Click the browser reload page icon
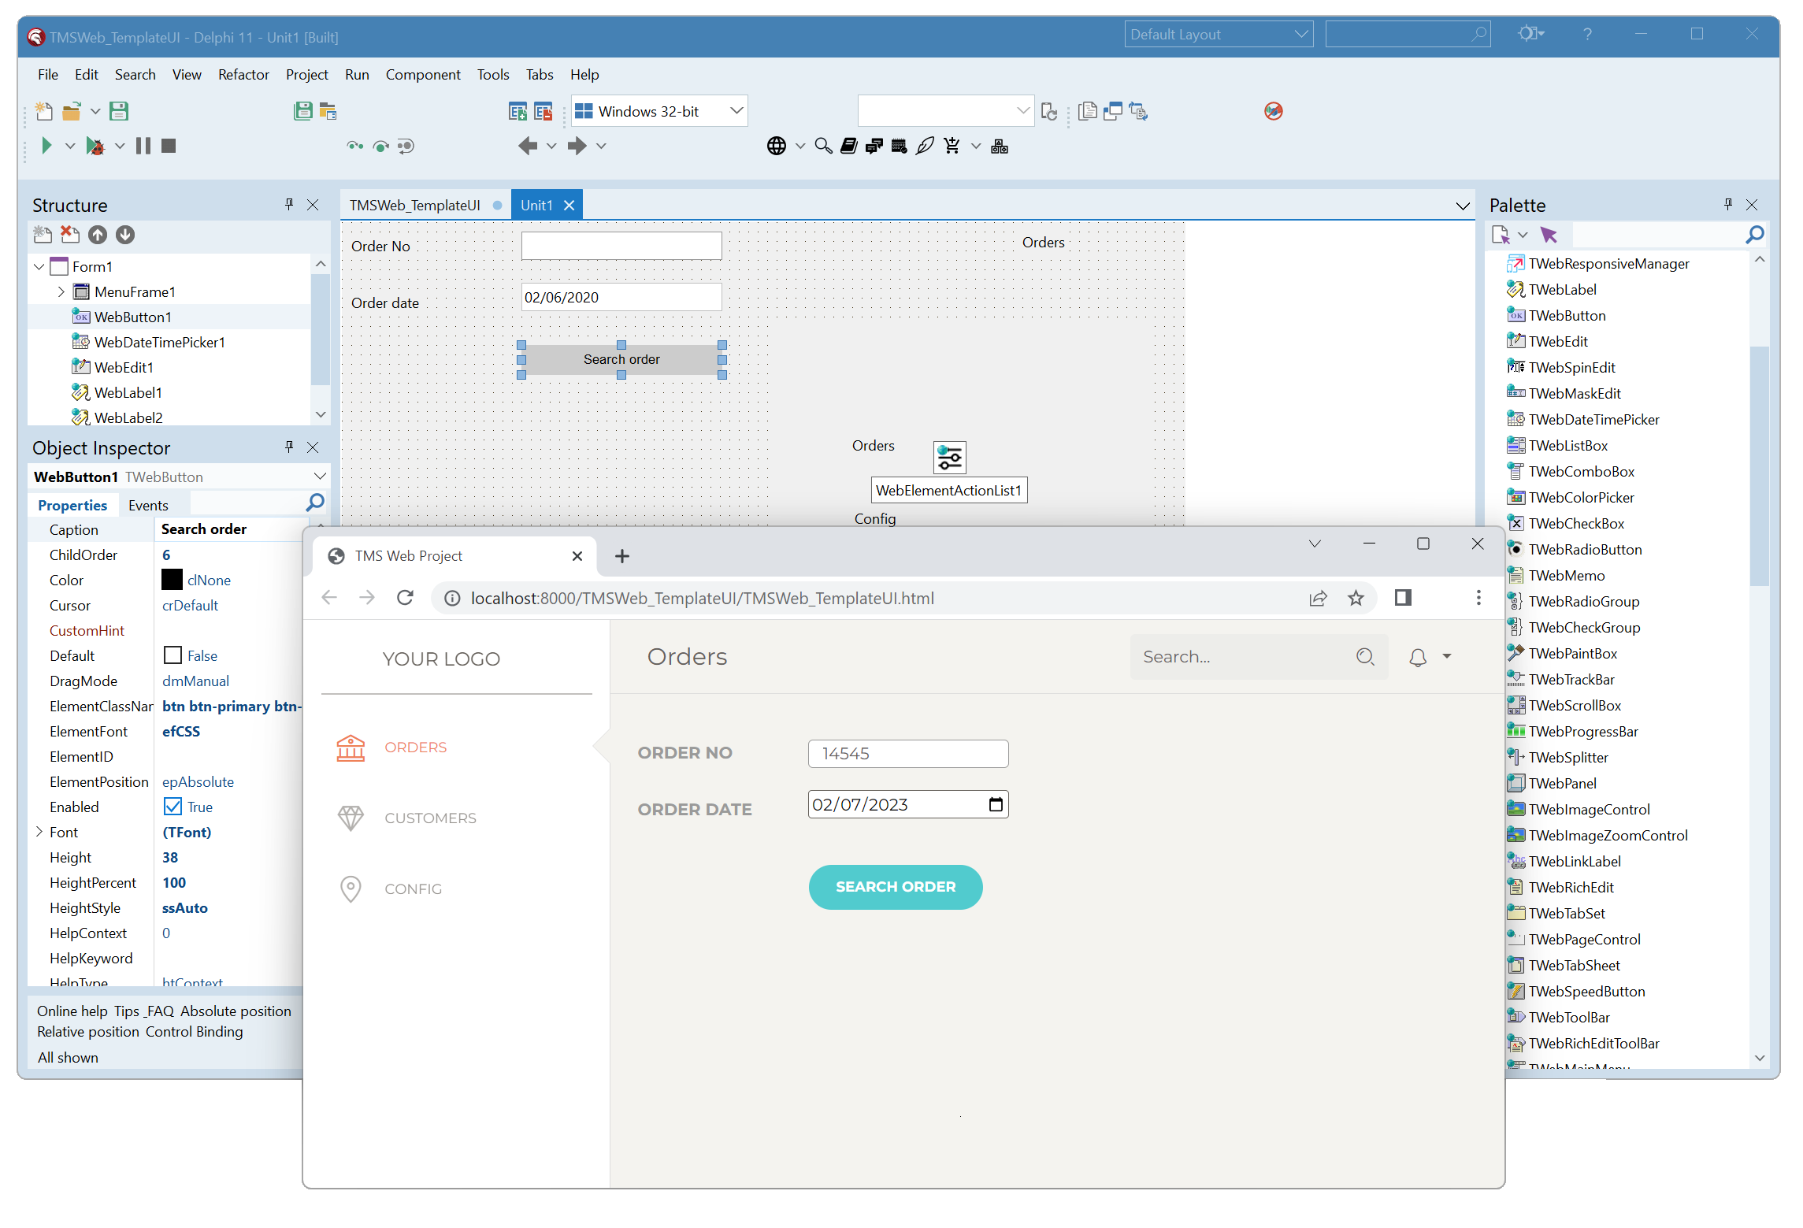The width and height of the screenshot is (1803, 1228). (405, 598)
